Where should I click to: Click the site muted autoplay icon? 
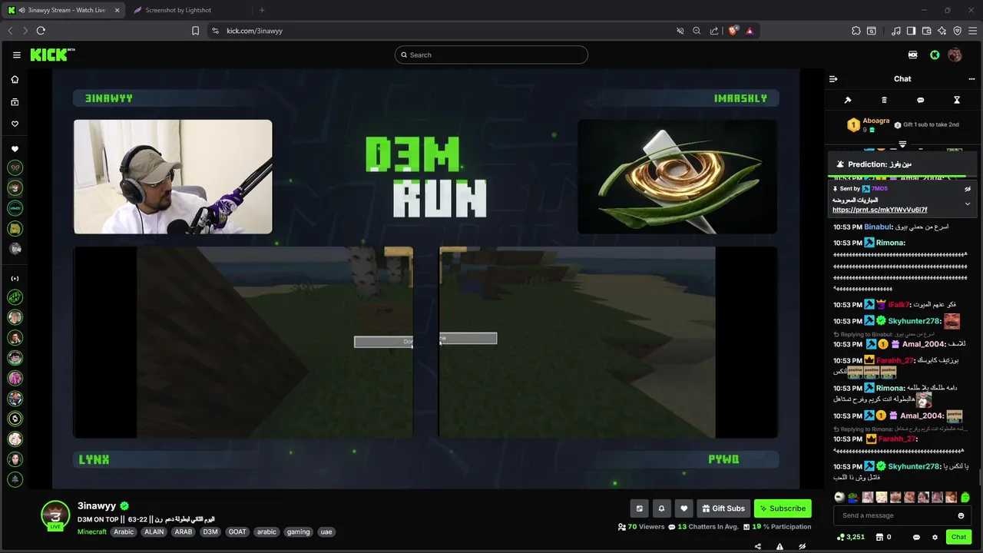[680, 31]
